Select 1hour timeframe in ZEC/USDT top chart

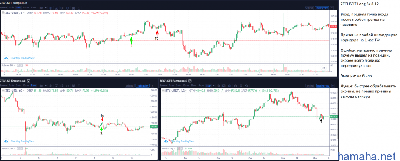click(34, 7)
